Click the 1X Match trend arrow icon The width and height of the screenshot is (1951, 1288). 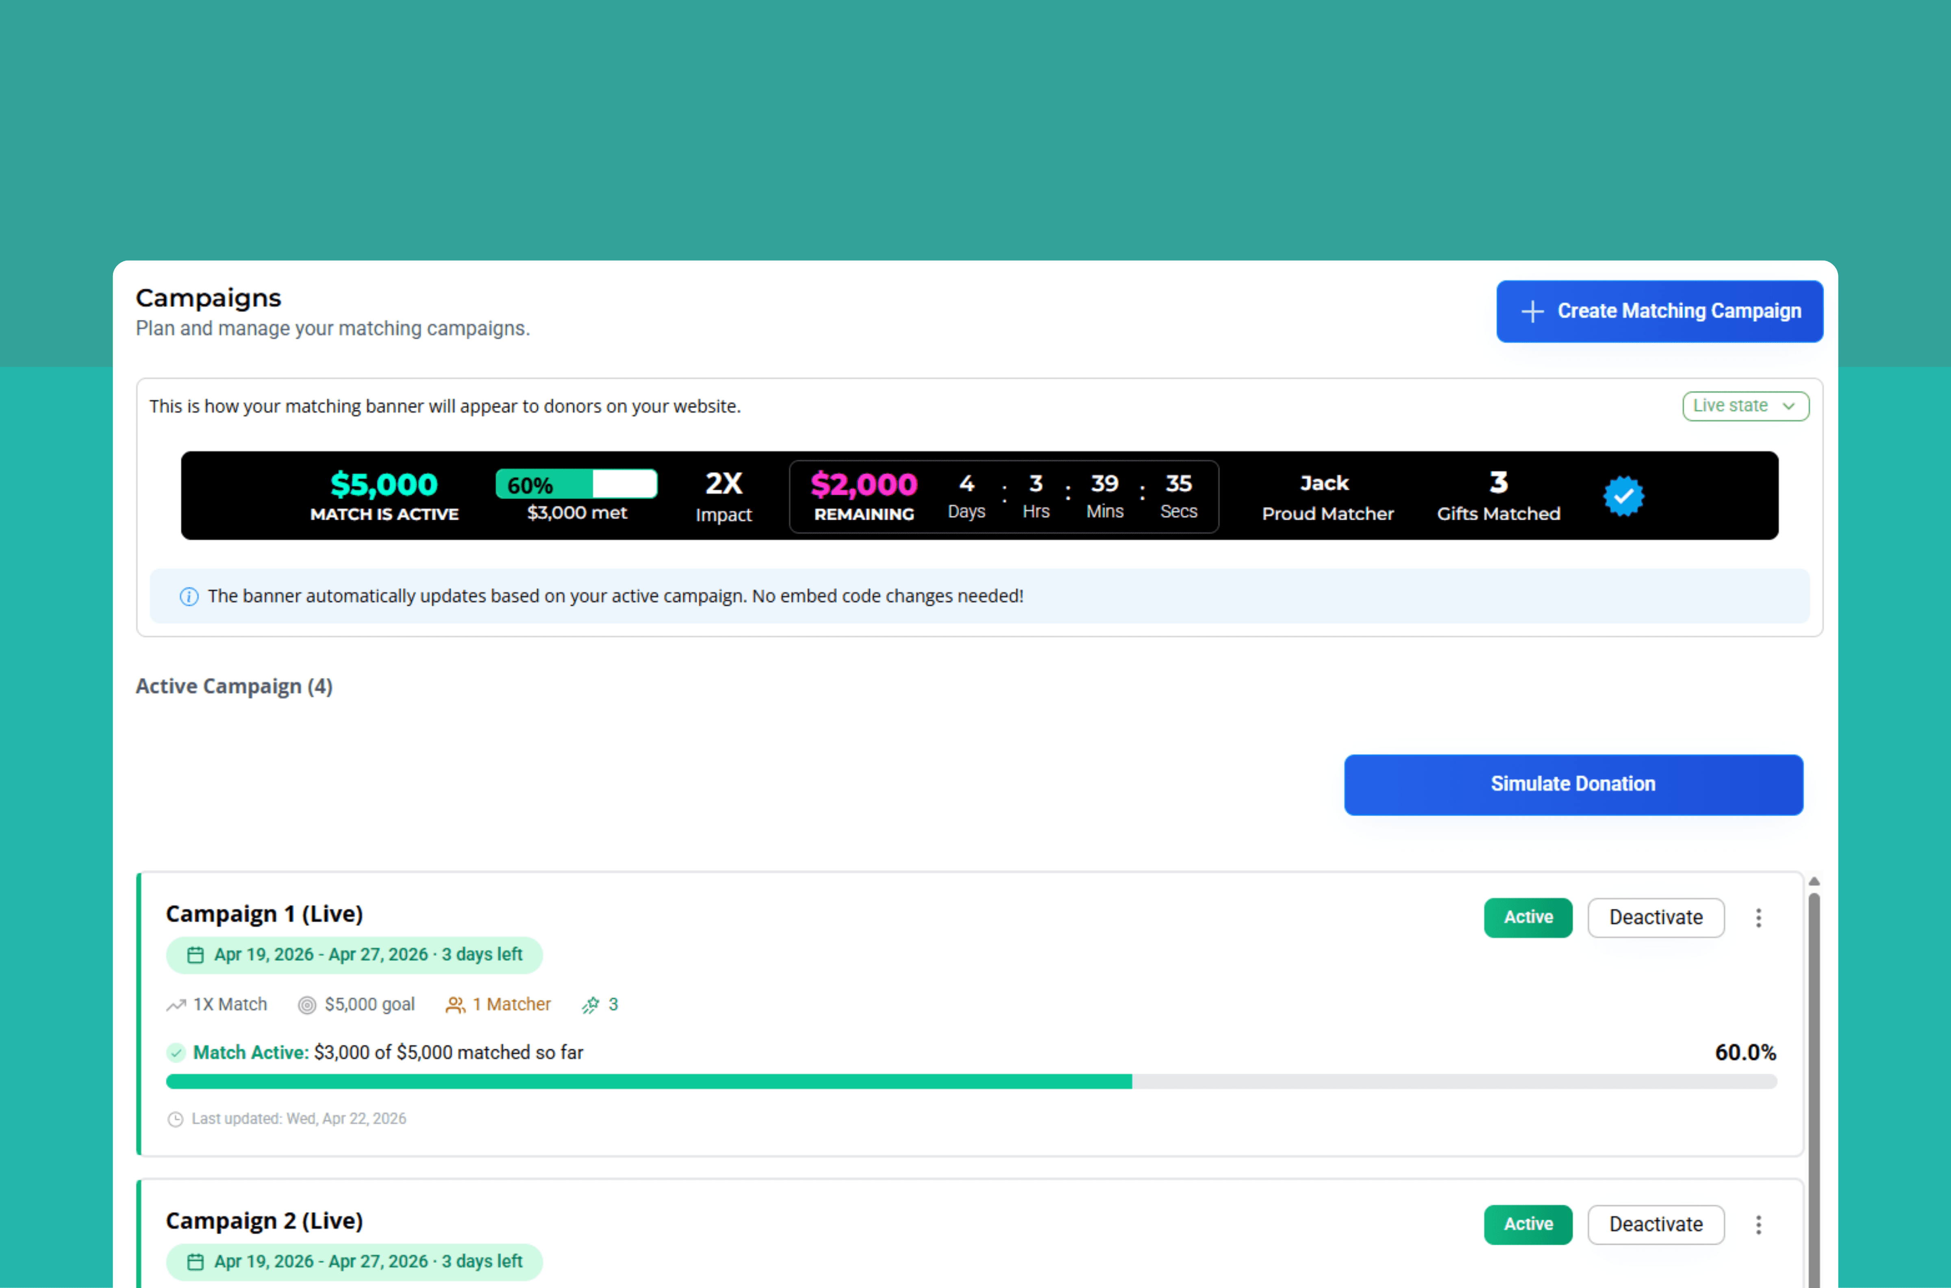click(x=176, y=1005)
